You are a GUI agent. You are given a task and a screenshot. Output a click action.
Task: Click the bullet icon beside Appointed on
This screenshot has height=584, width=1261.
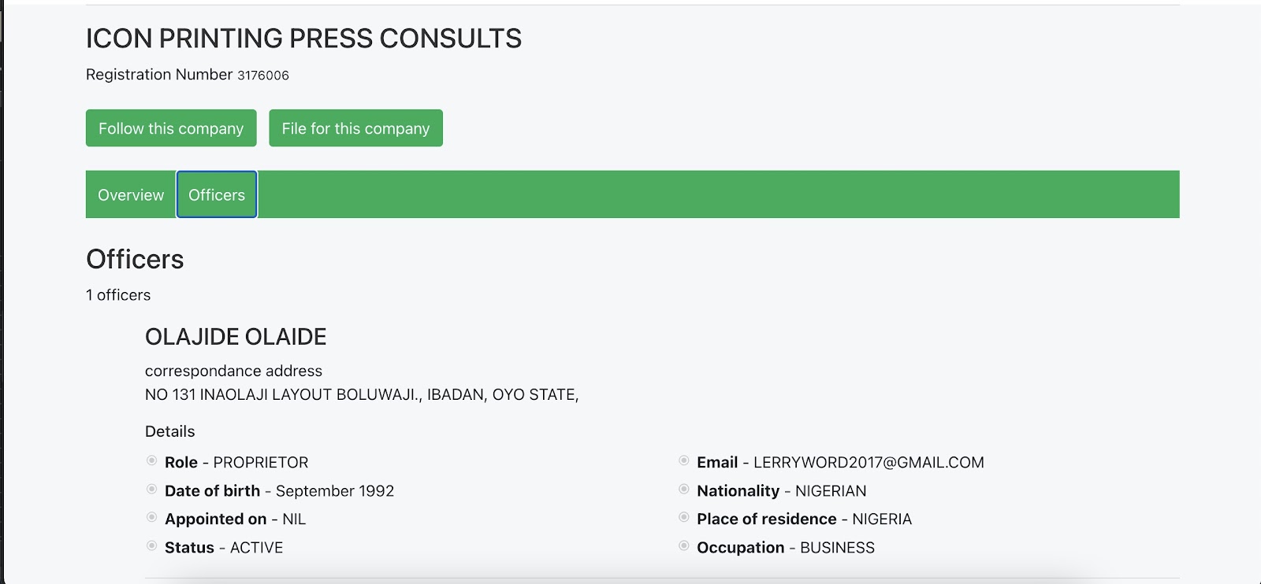152,518
